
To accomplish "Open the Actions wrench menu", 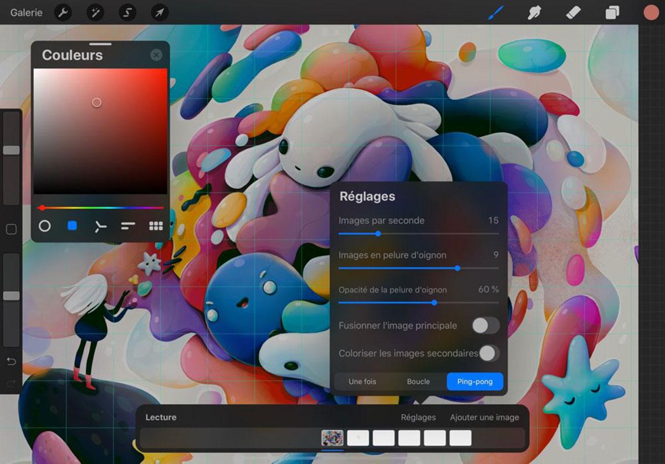I will point(63,12).
